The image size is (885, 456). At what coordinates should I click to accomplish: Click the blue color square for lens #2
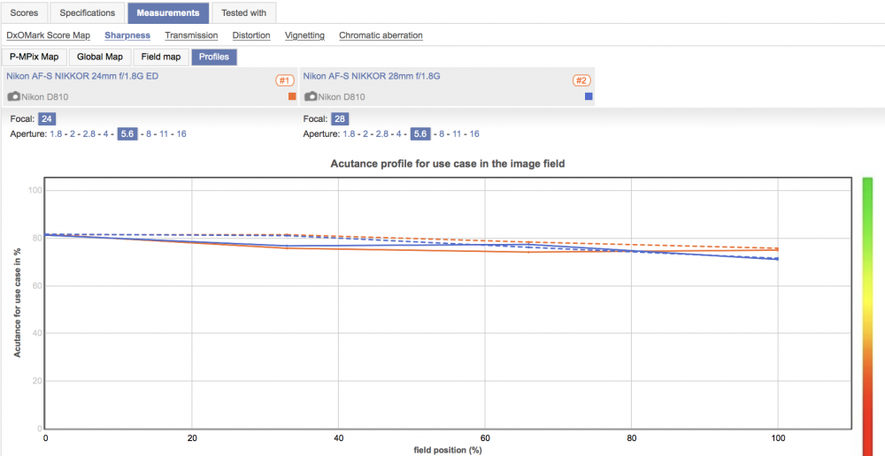pos(589,96)
